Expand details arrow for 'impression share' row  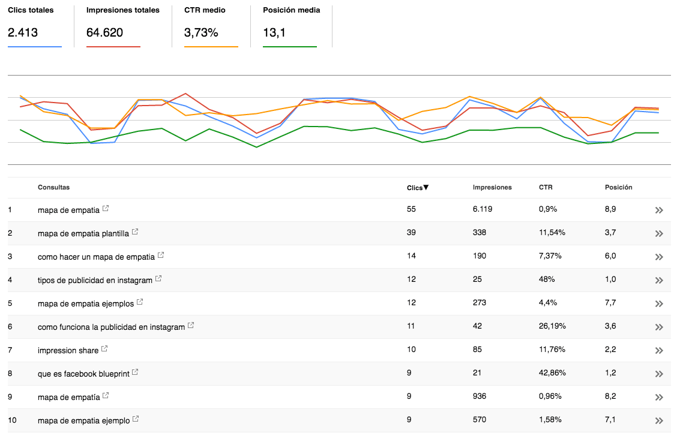point(659,350)
